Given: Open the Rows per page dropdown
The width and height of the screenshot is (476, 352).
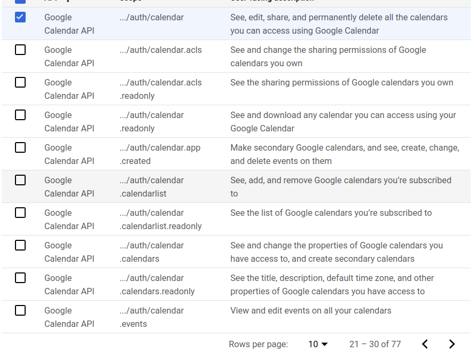Looking at the screenshot, I should point(318,344).
